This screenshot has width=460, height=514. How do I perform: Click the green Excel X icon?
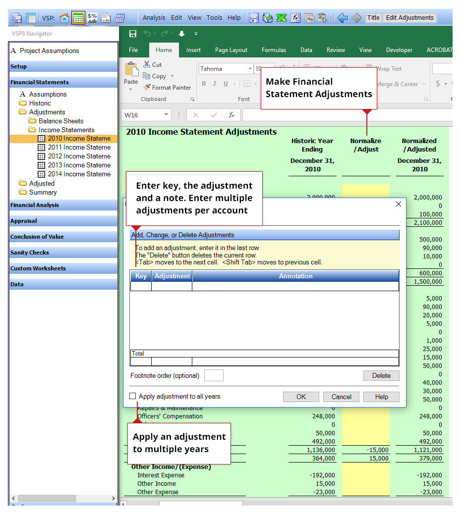(282, 18)
